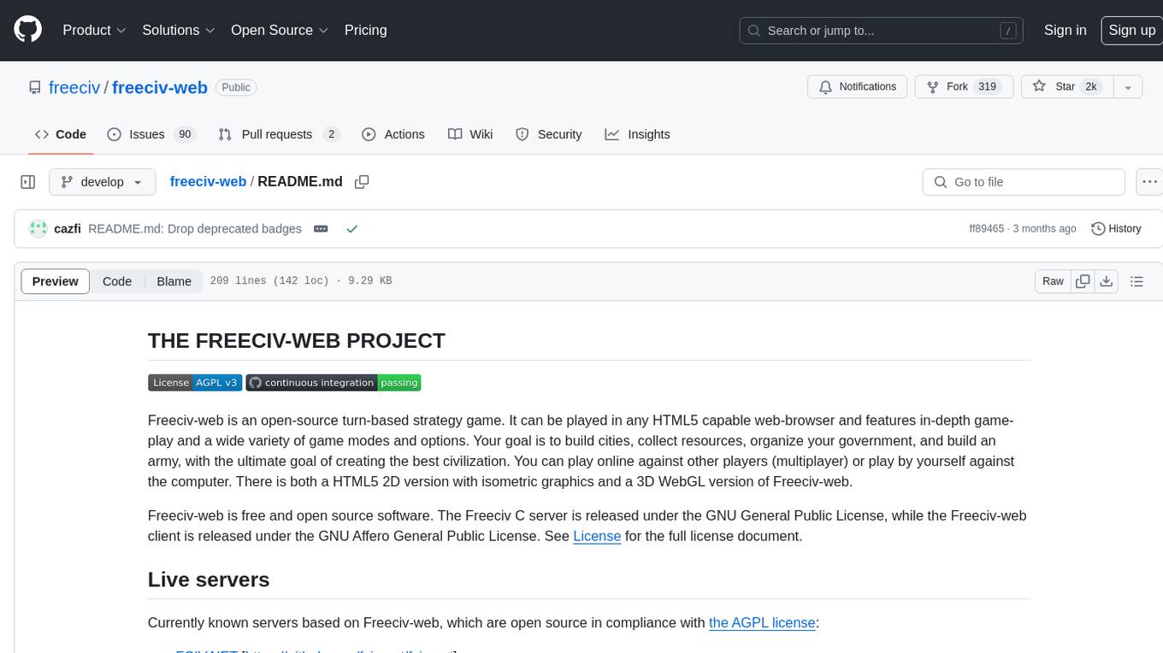This screenshot has width=1163, height=653.
Task: Open commit ff89465
Action: pos(986,228)
